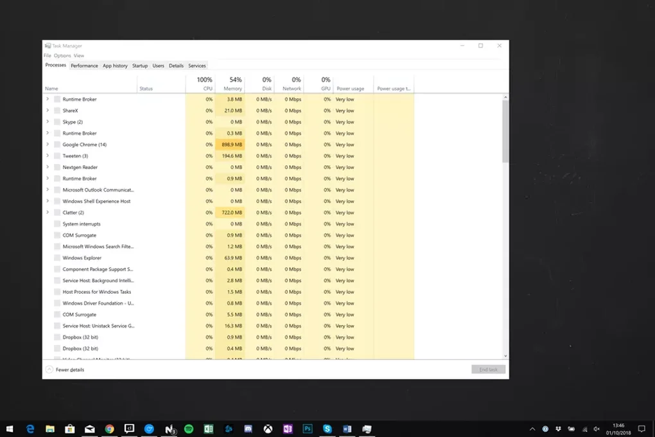Expand the Nextgen Reader process row

[48, 167]
